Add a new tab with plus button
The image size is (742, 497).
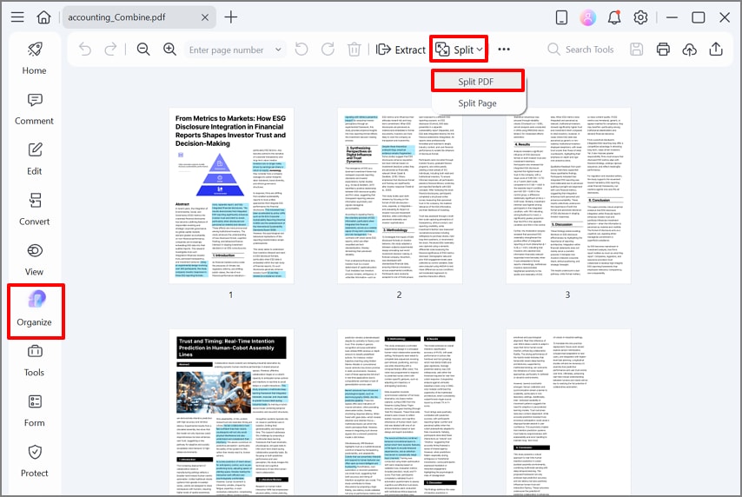(231, 17)
